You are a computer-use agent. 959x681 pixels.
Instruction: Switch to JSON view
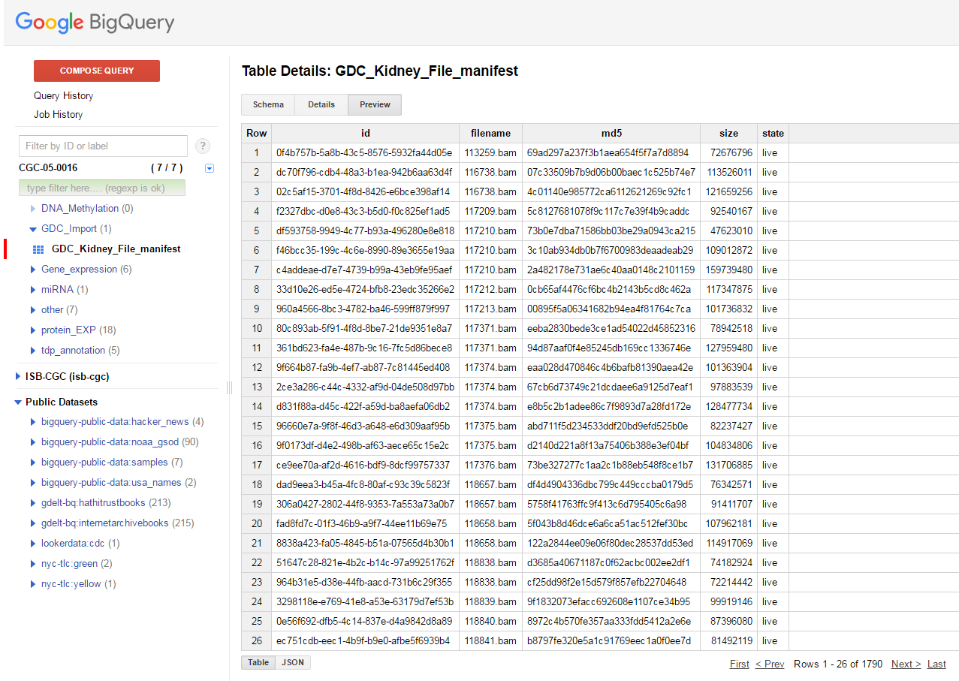(293, 663)
